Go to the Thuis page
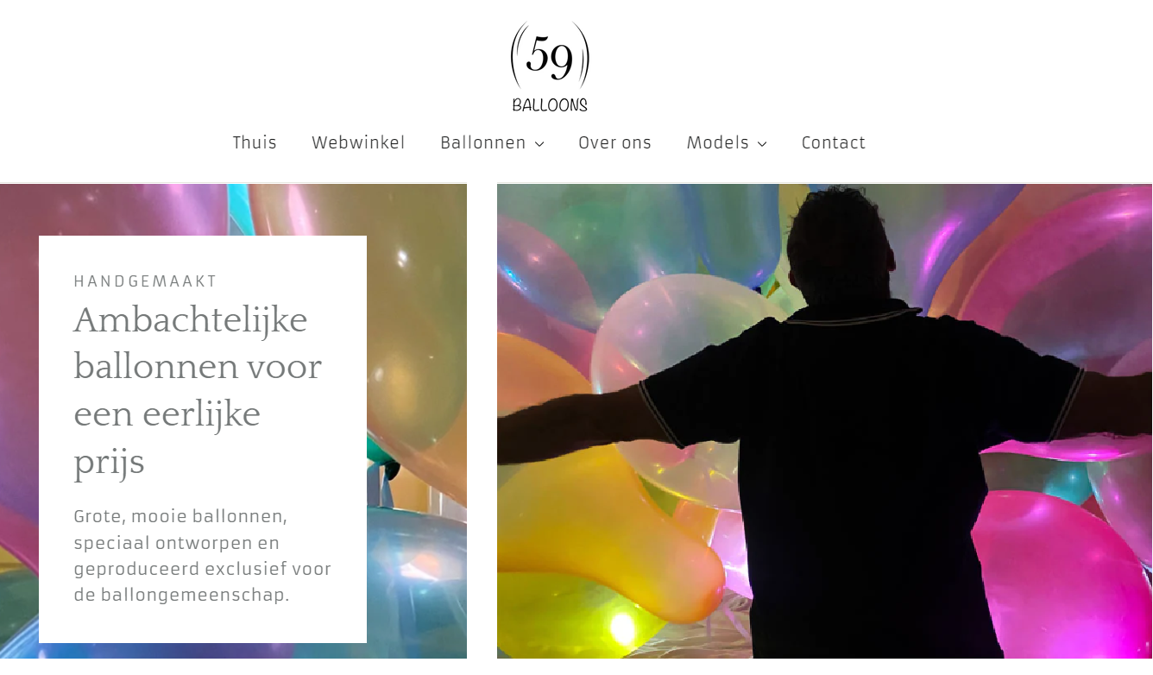This screenshot has width=1153, height=675. click(x=255, y=142)
